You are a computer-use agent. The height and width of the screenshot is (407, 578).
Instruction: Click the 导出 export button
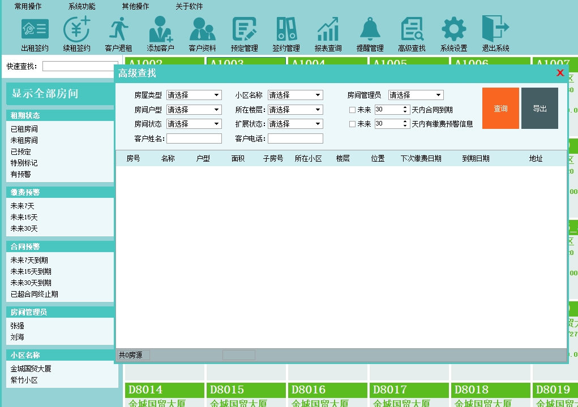point(540,109)
